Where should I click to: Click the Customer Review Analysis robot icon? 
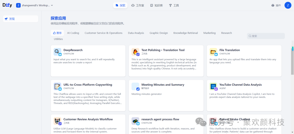tap(57, 121)
